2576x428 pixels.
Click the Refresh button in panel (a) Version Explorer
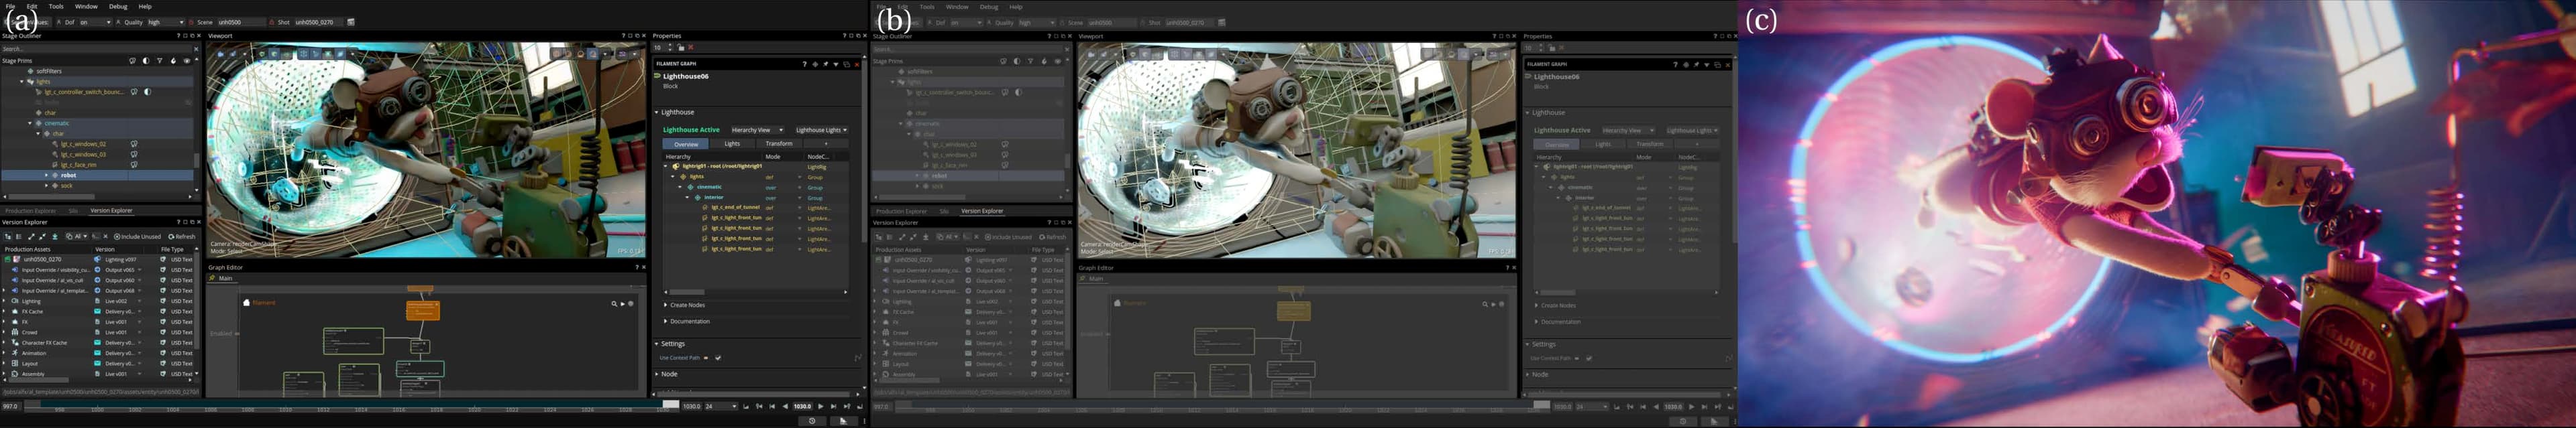click(x=182, y=236)
